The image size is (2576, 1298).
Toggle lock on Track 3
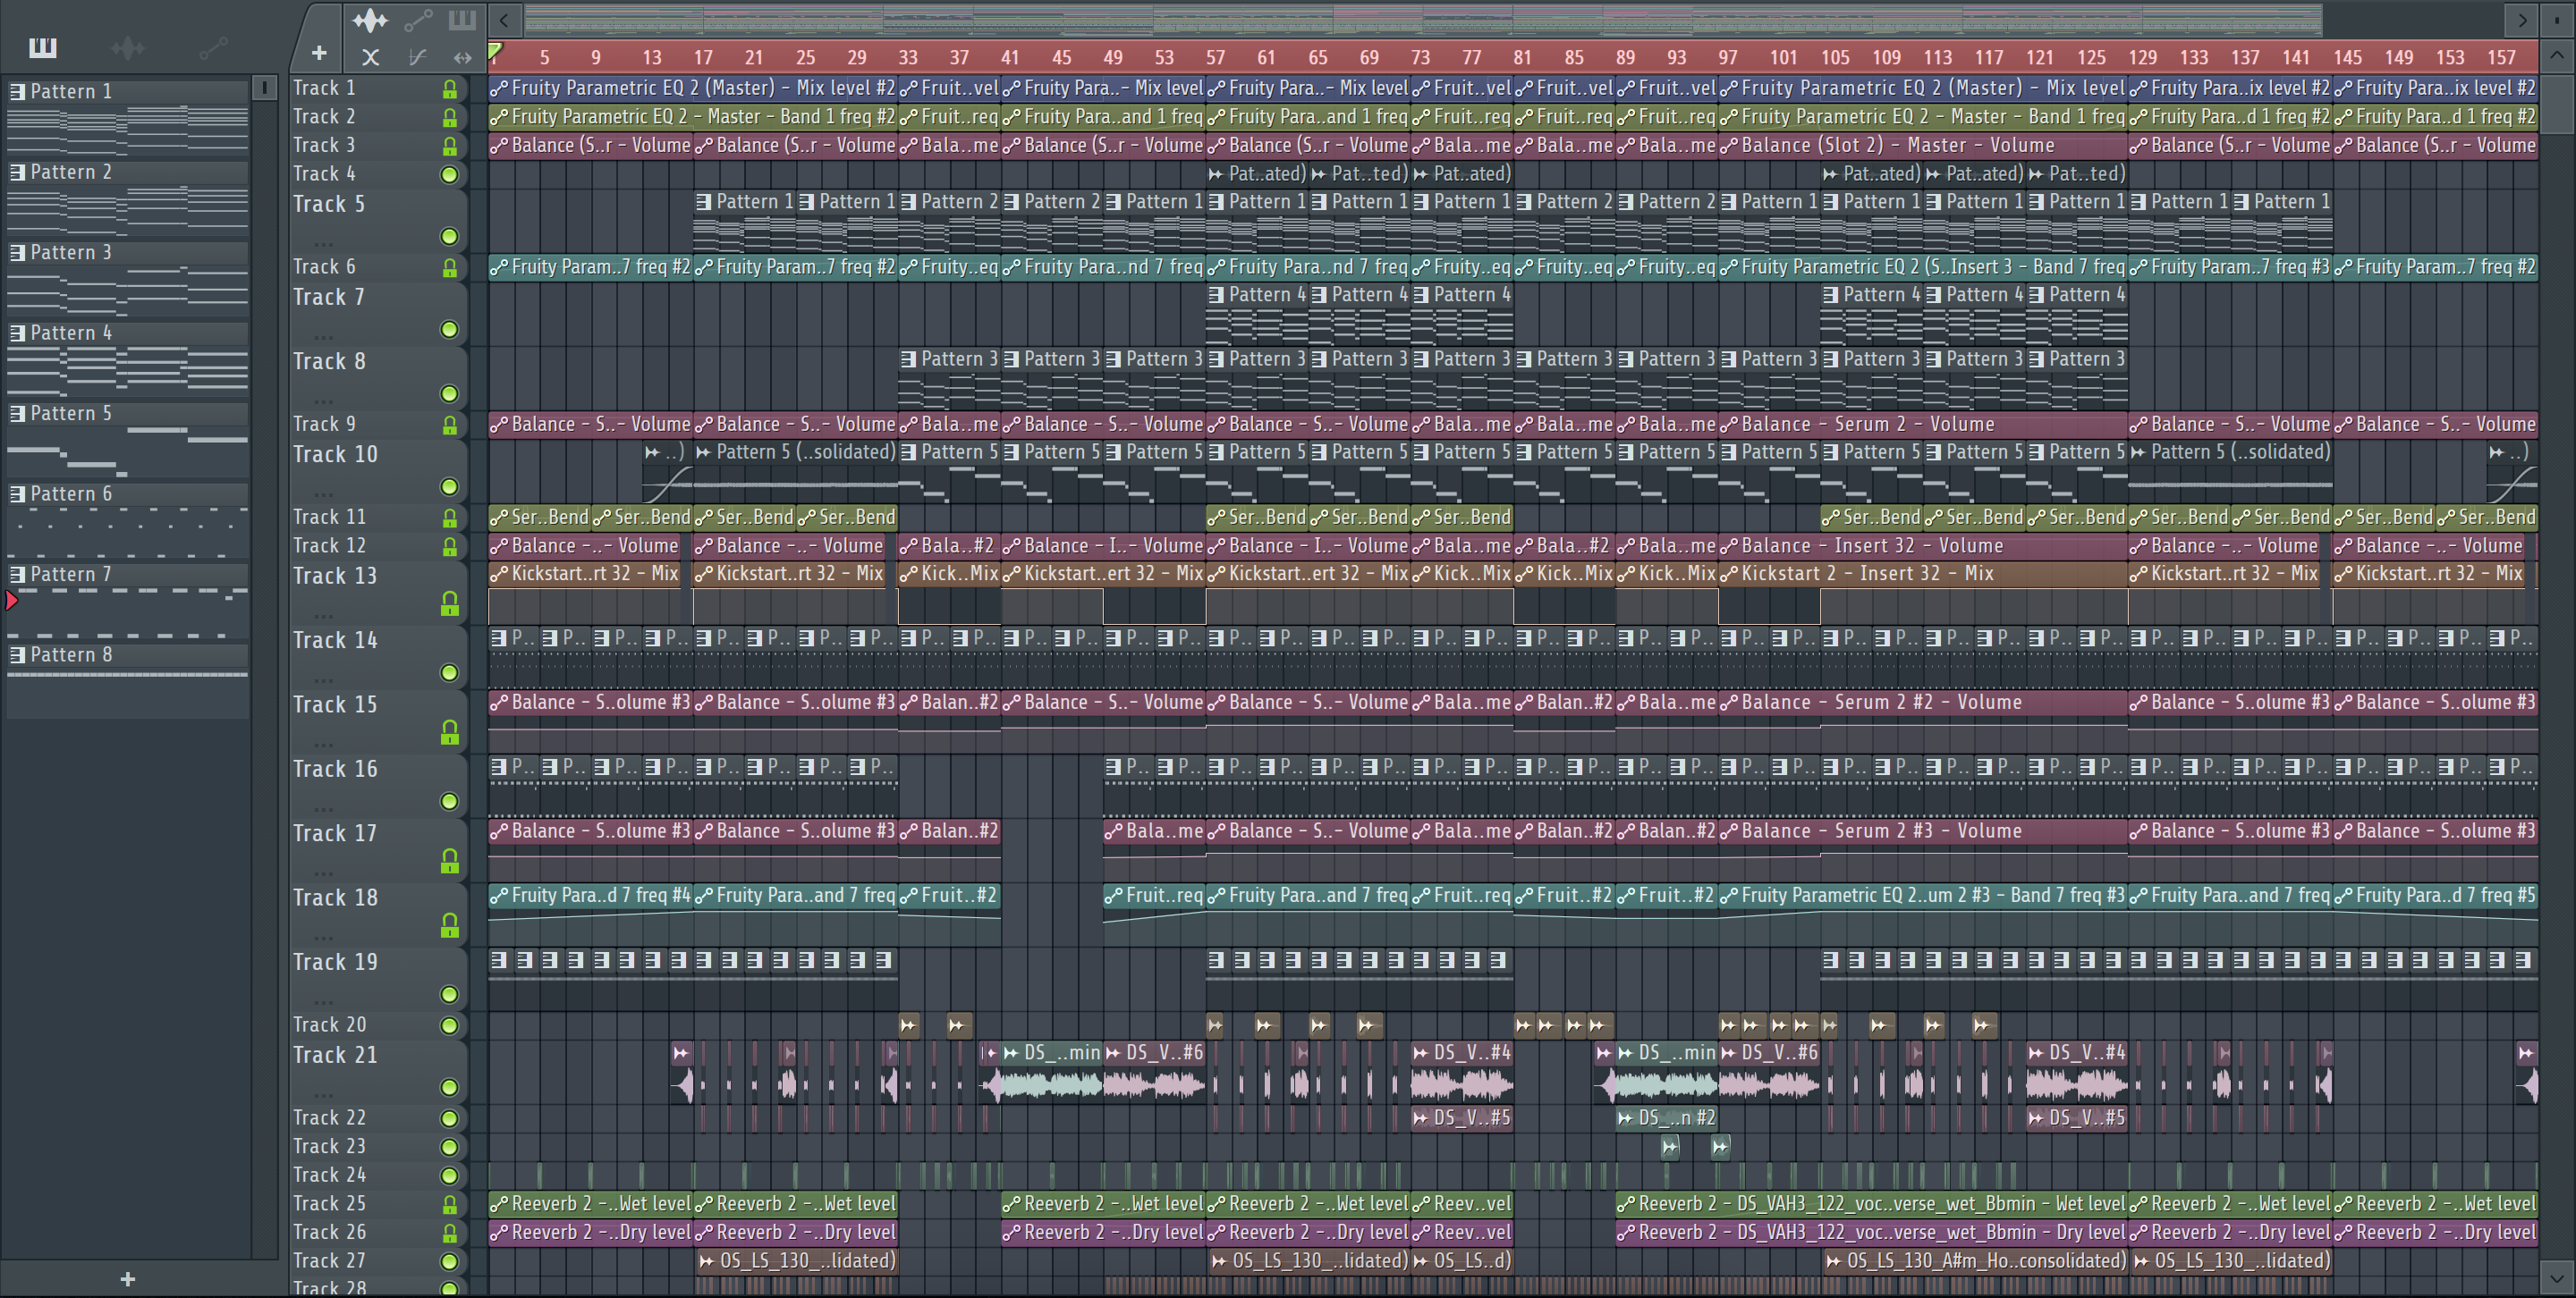pos(450,147)
